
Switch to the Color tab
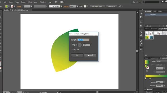pyautogui.click(x=147, y=58)
